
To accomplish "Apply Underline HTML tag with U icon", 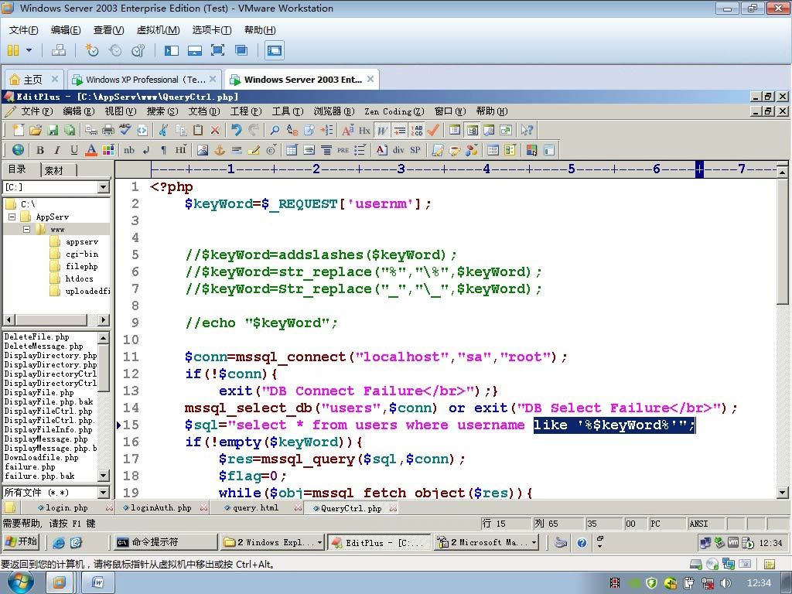I will 74,150.
